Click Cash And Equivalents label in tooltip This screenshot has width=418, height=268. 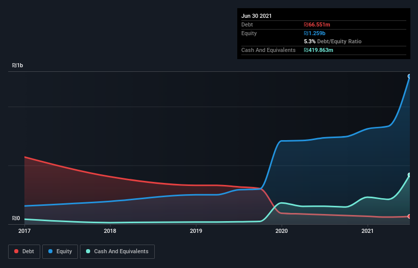click(268, 50)
